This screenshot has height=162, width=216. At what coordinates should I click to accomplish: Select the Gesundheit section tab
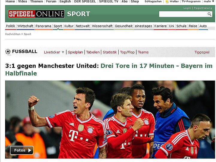point(124,26)
